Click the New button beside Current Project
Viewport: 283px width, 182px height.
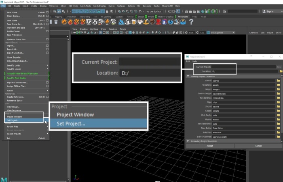click(279, 67)
